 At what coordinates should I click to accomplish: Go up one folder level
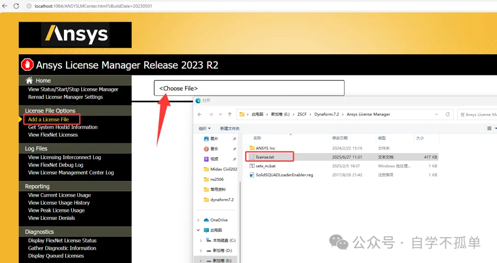coord(230,114)
